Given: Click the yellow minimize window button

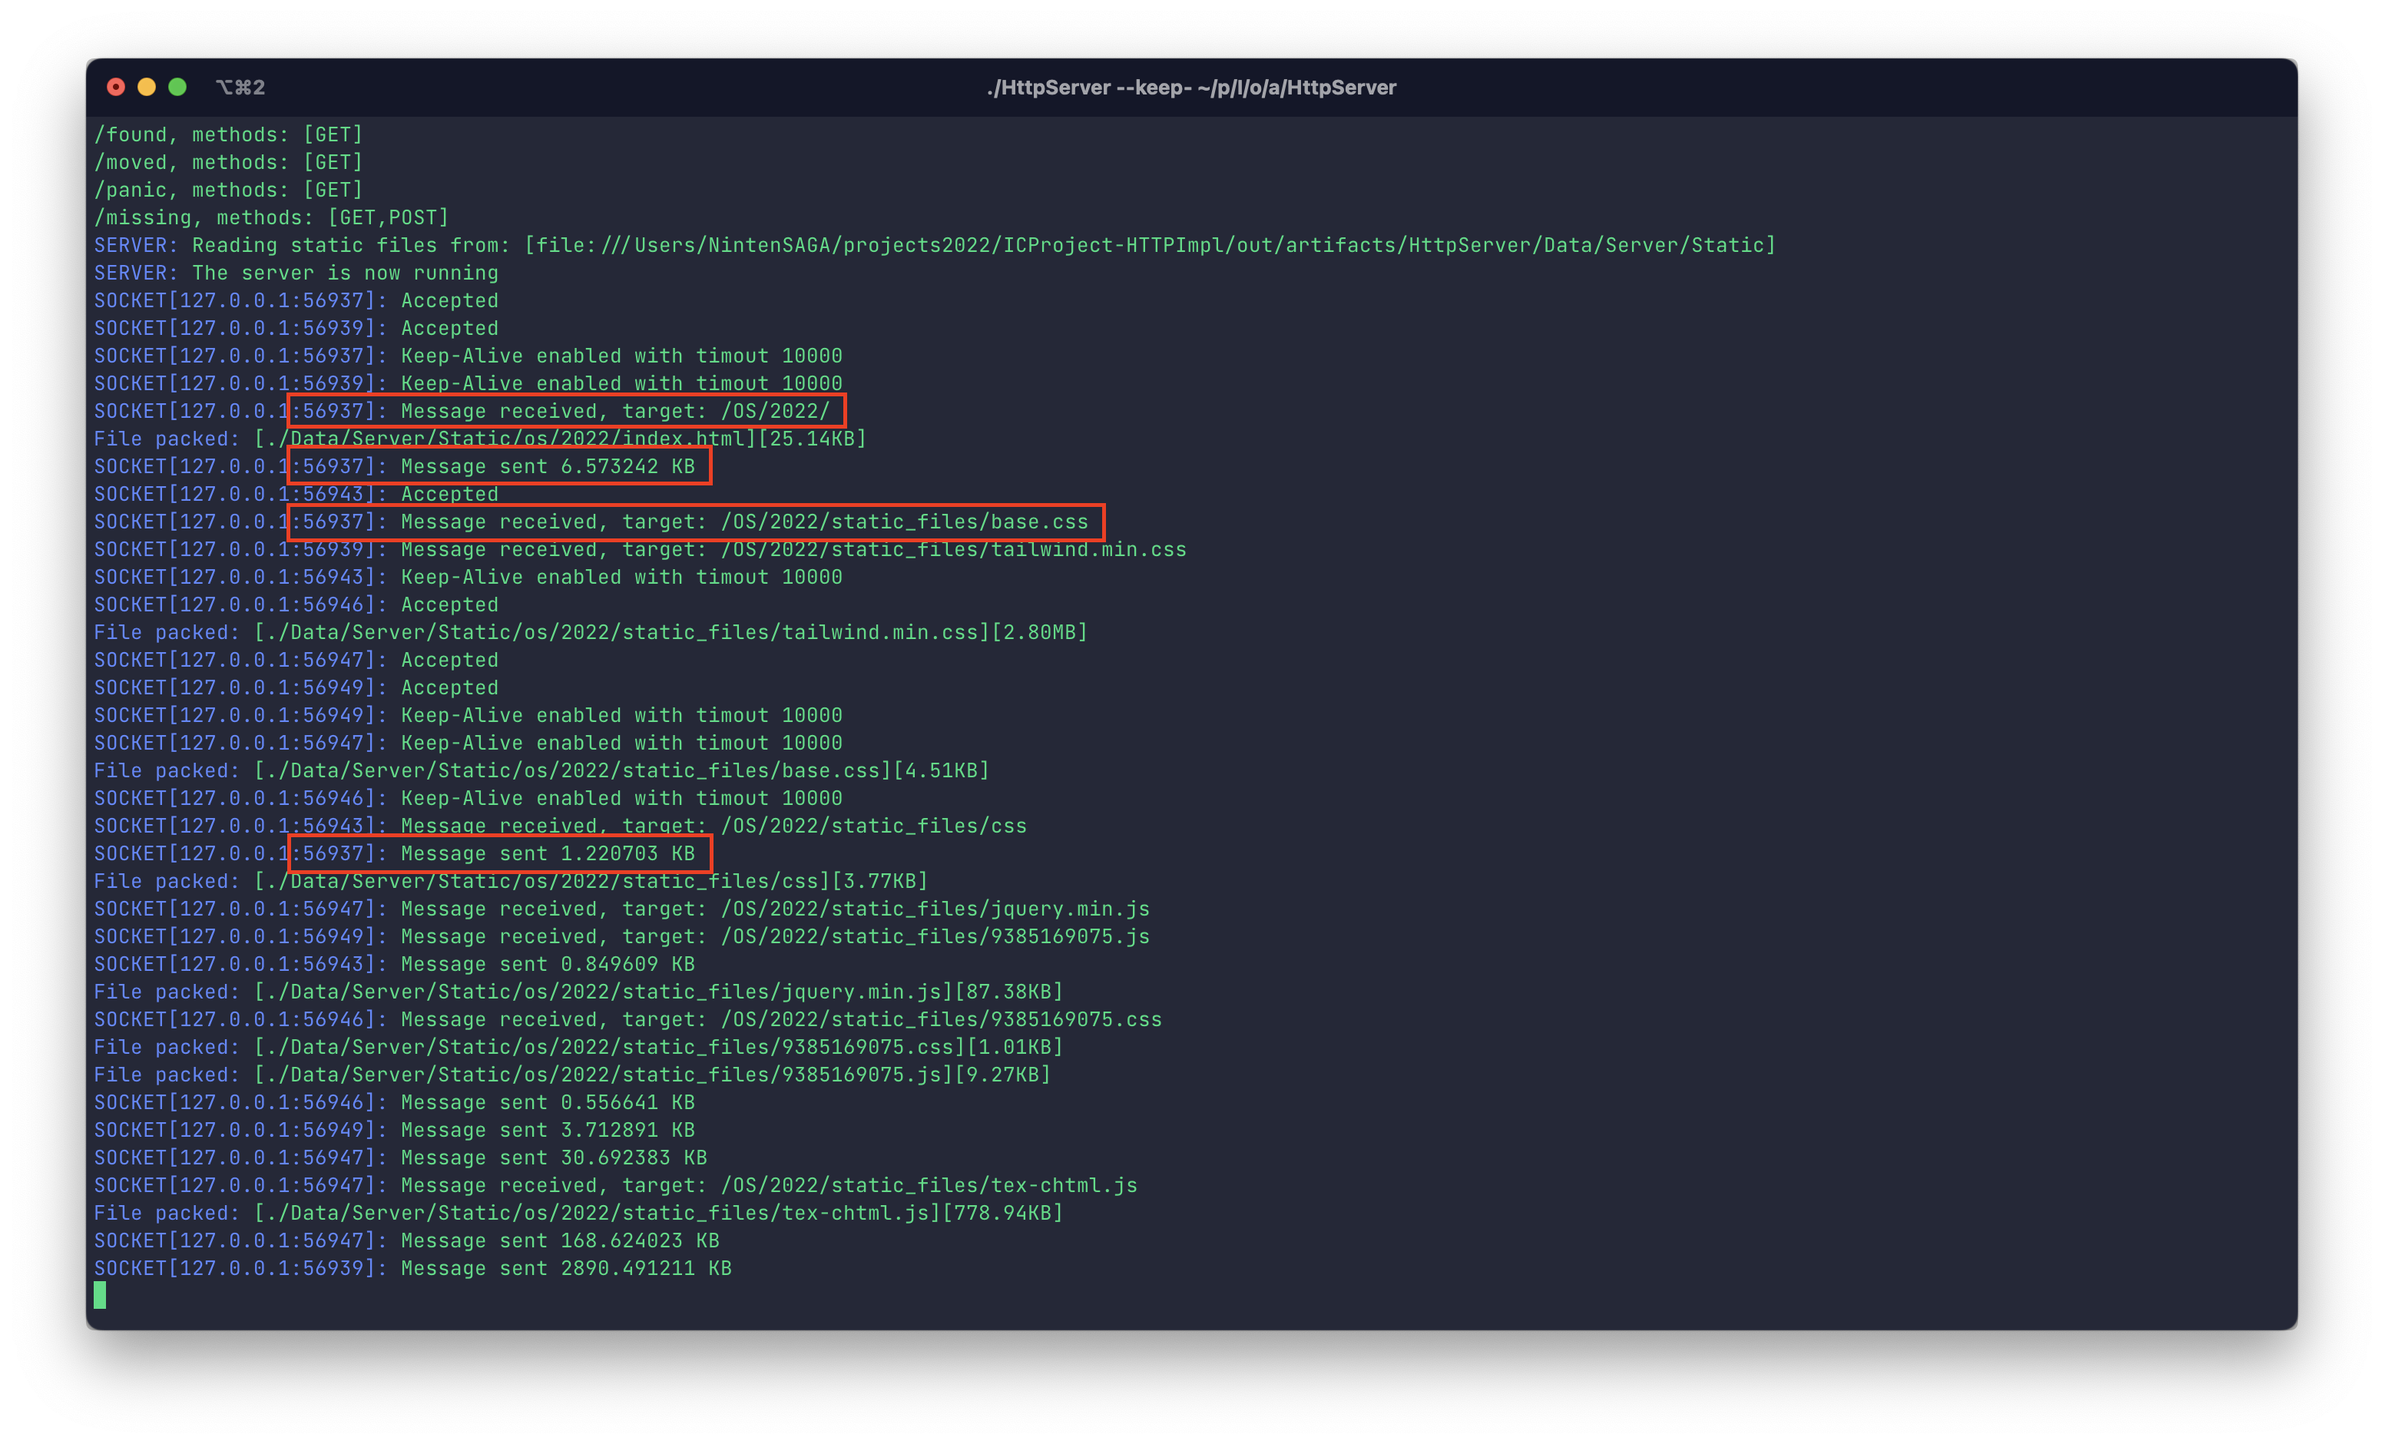Looking at the screenshot, I should click(147, 87).
